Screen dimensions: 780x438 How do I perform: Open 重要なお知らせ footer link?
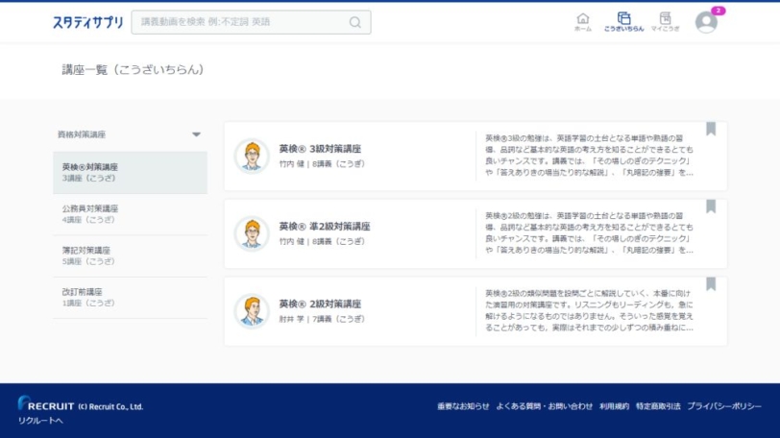[x=463, y=406]
